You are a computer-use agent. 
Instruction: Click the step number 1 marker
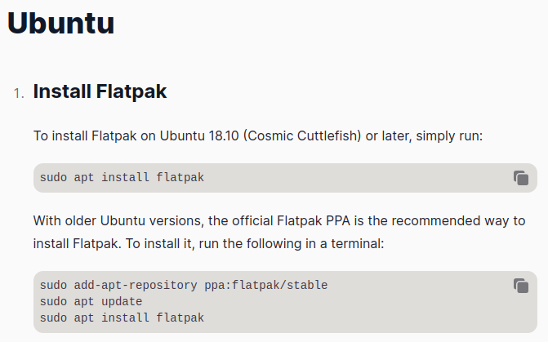pos(18,93)
